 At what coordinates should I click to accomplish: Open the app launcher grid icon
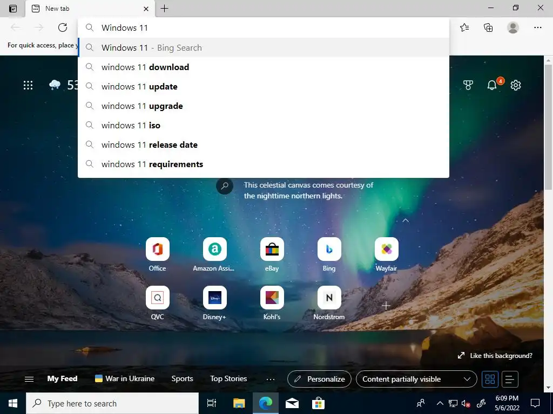pyautogui.click(x=28, y=85)
